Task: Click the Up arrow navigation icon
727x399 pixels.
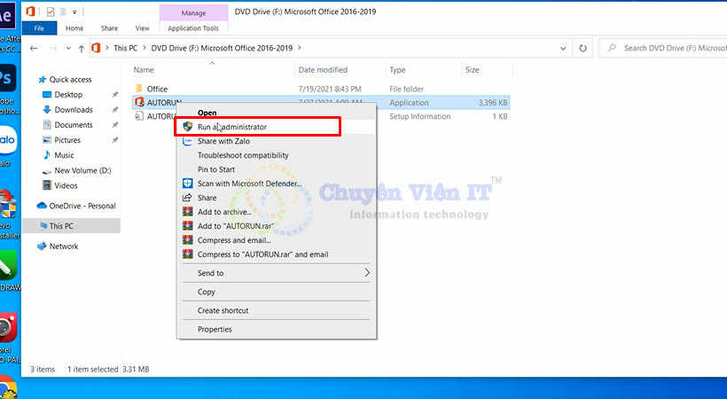Action: (82, 48)
